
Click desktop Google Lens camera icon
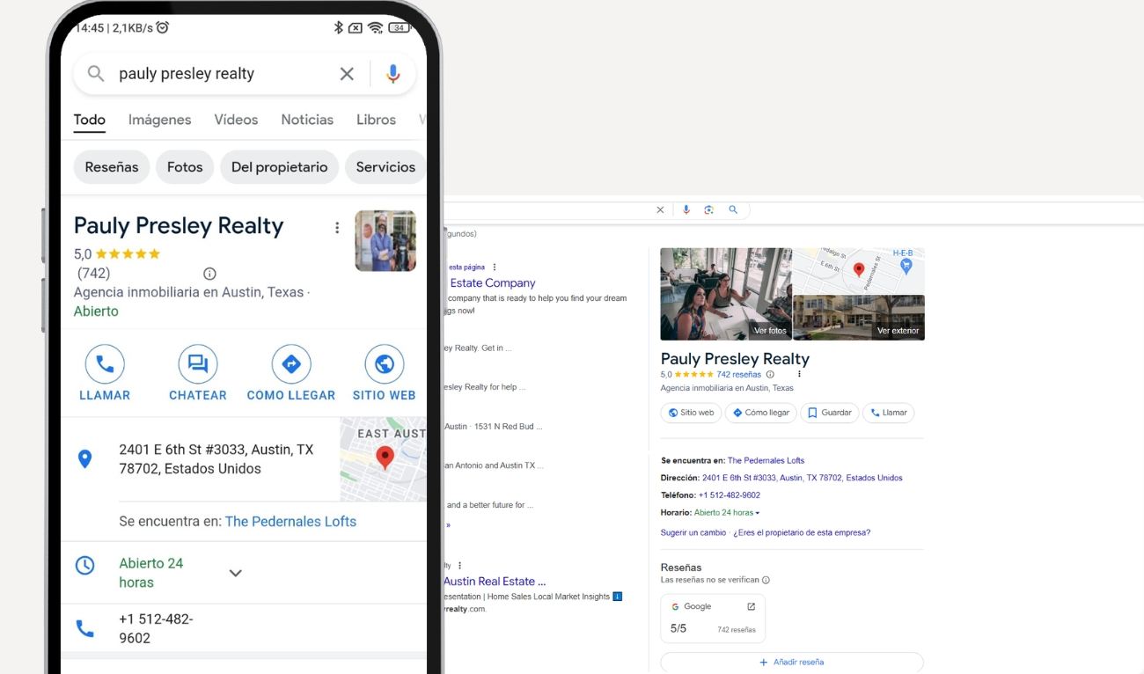point(709,209)
